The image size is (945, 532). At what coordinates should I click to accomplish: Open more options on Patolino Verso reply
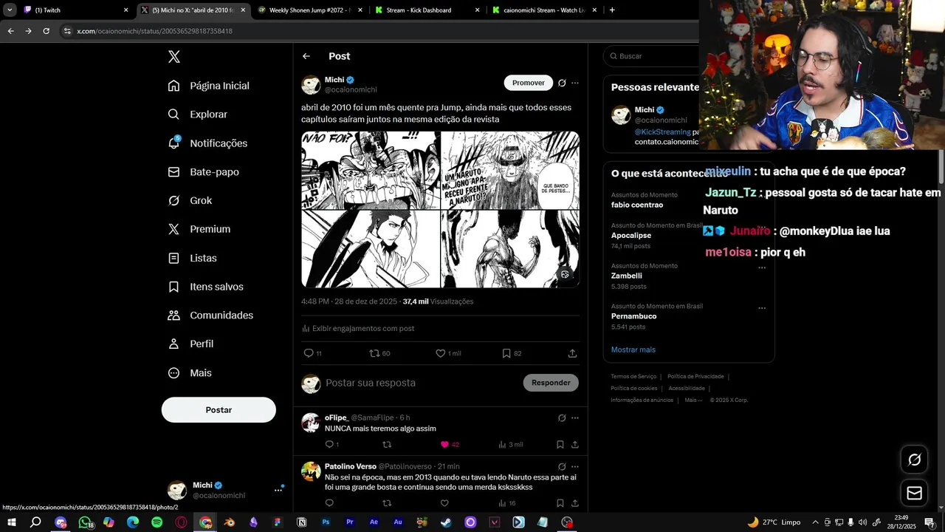coord(575,467)
